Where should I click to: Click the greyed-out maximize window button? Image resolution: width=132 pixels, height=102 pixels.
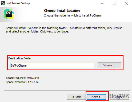click(x=114, y=3)
